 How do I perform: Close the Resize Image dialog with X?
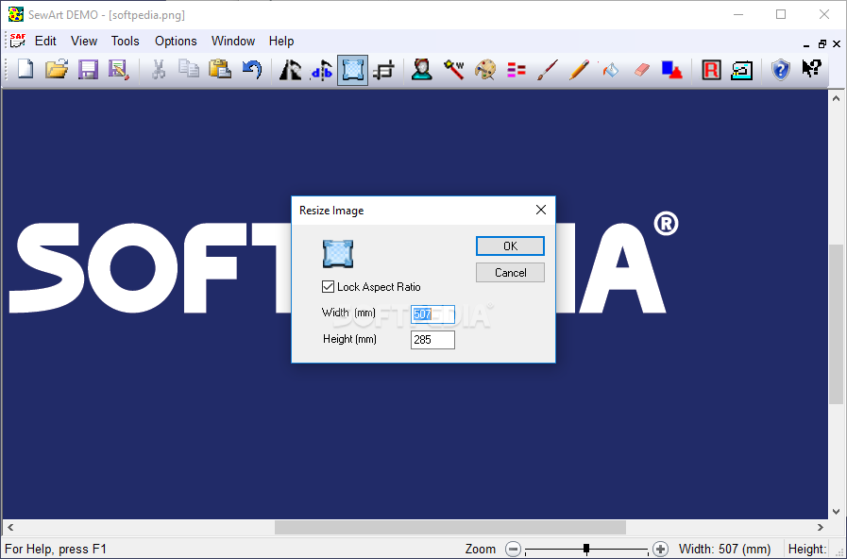[x=541, y=210]
